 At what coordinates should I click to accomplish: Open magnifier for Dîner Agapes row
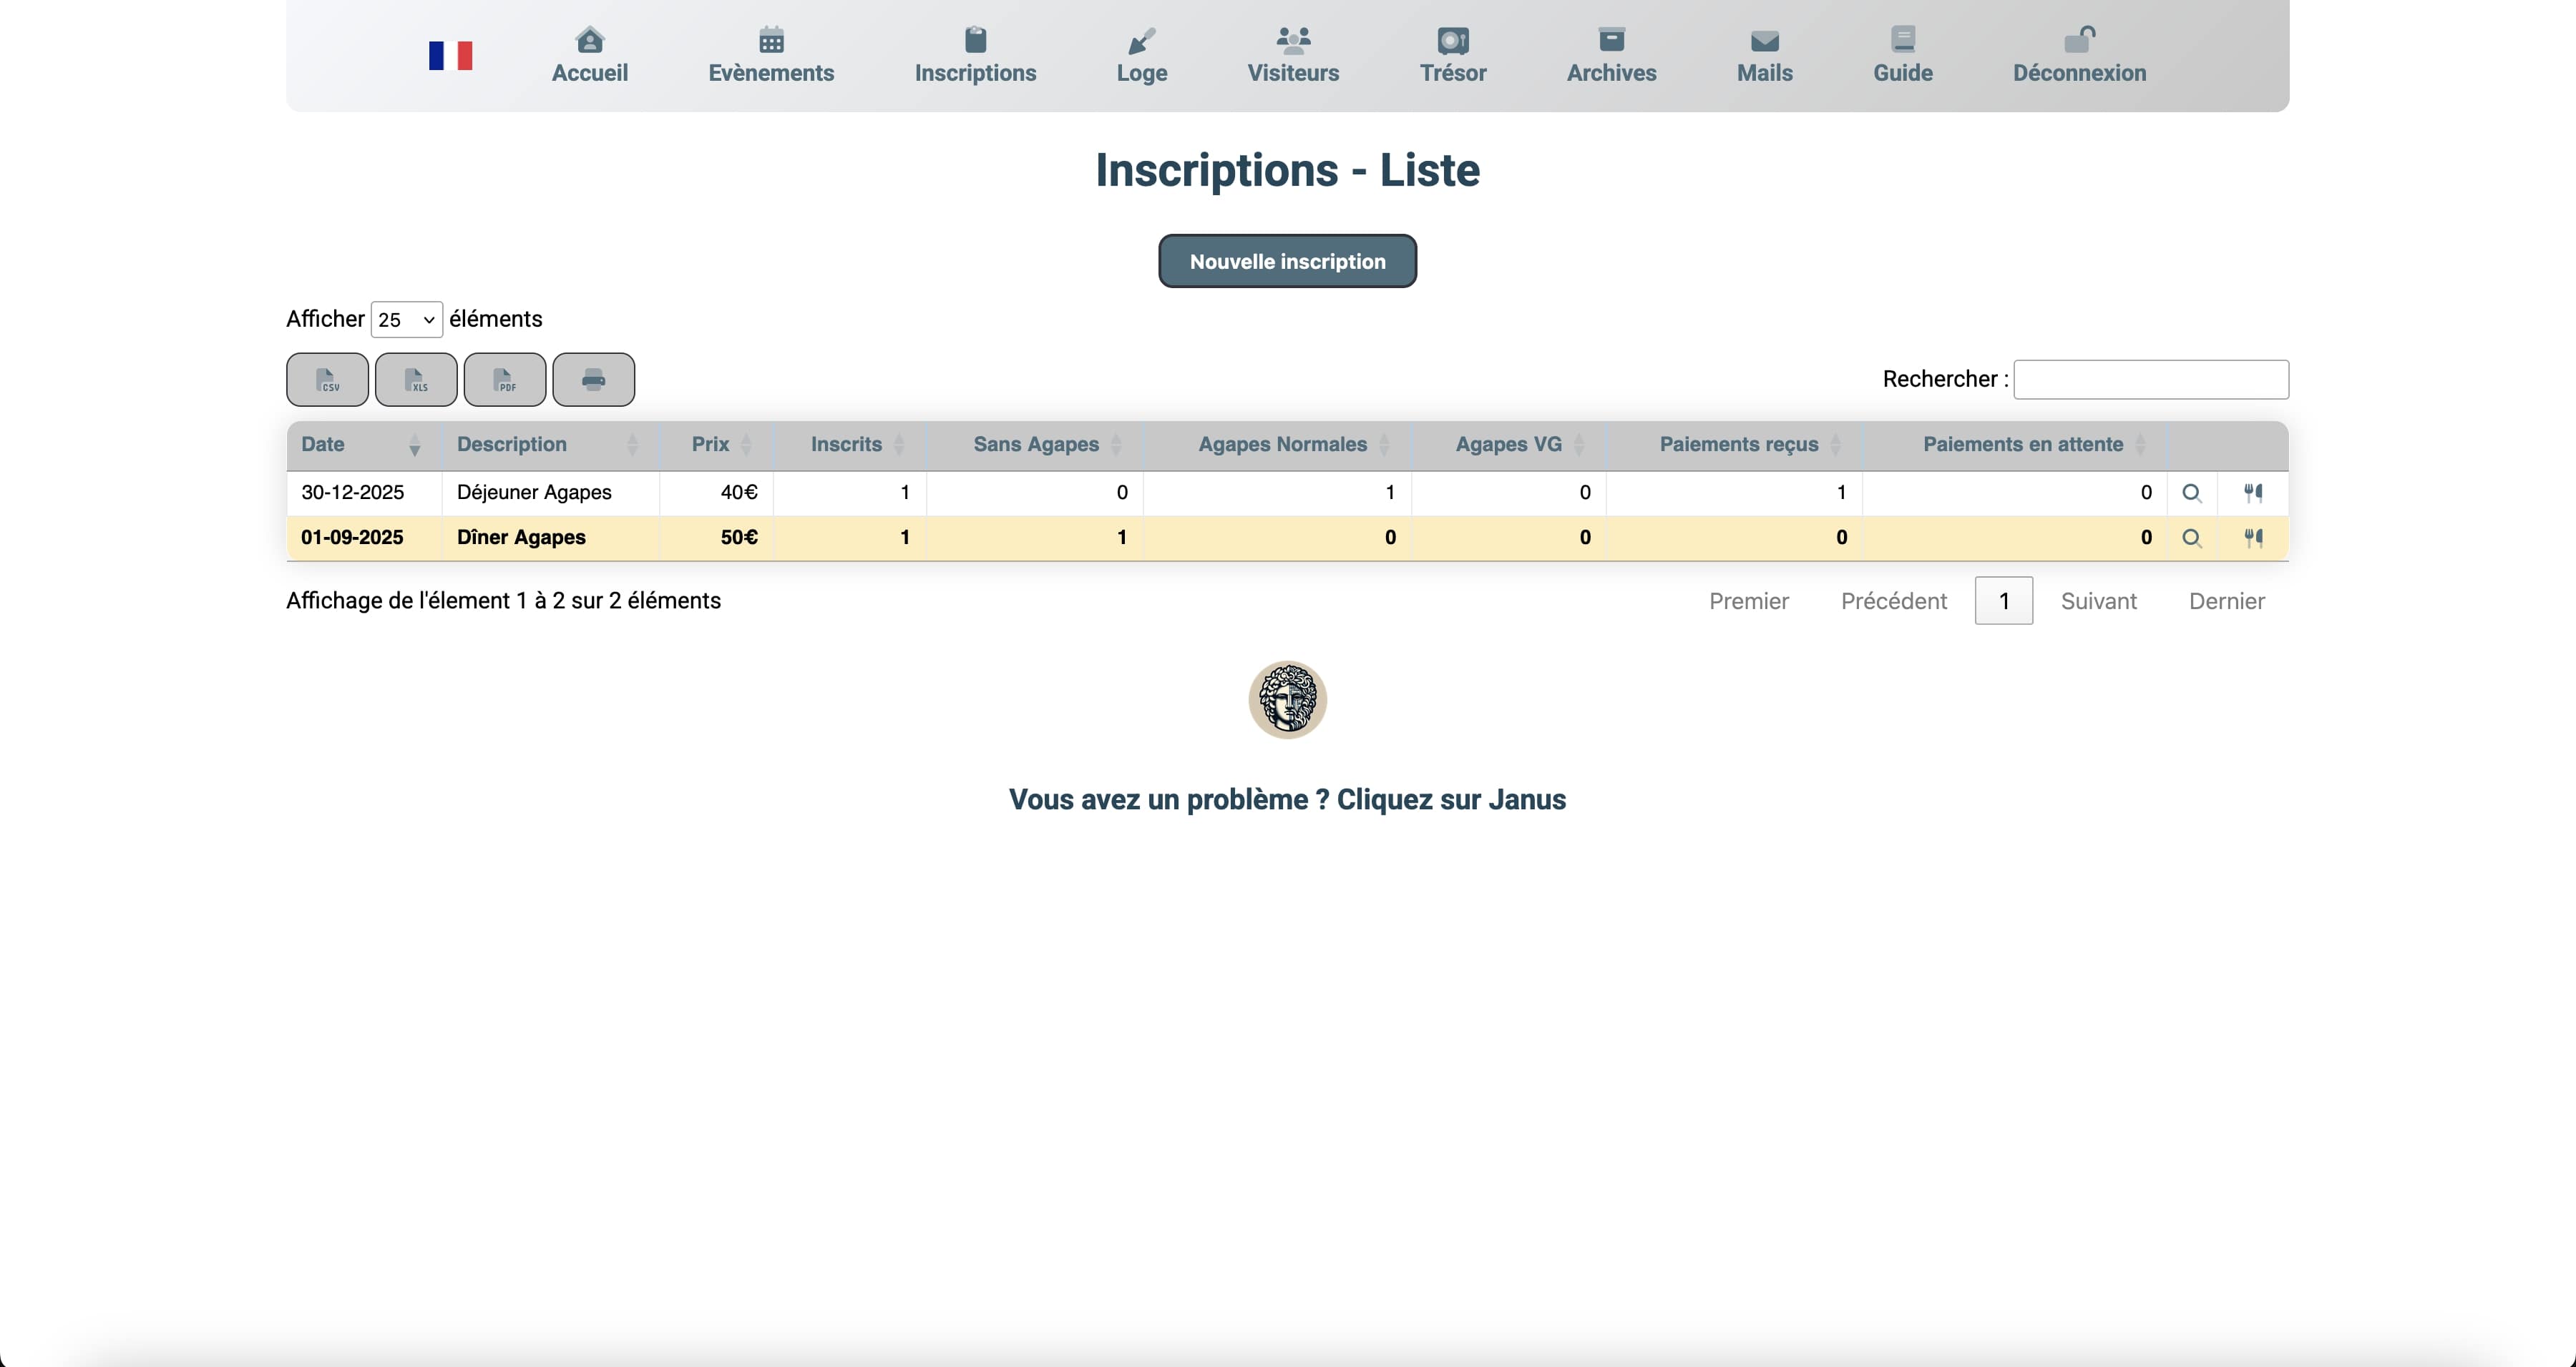[2191, 538]
